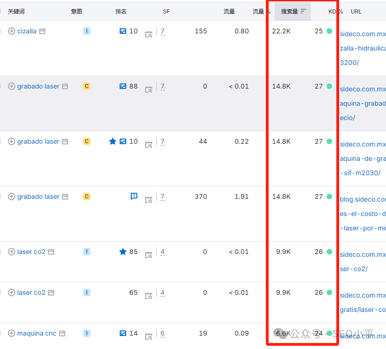Sort by the SF column header
Image resolution: width=386 pixels, height=349 pixels.
pos(166,11)
